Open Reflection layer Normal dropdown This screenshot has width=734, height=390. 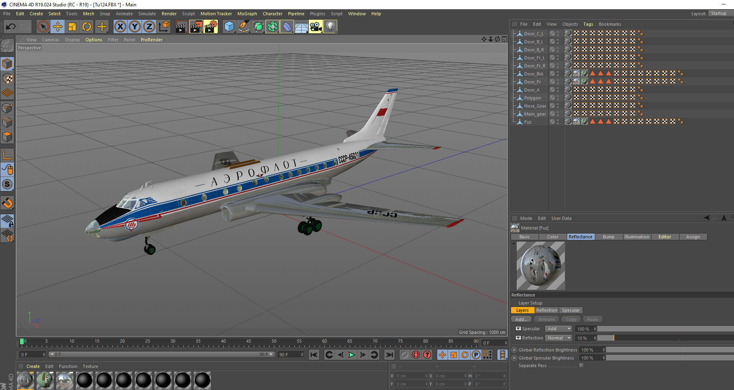pos(559,338)
